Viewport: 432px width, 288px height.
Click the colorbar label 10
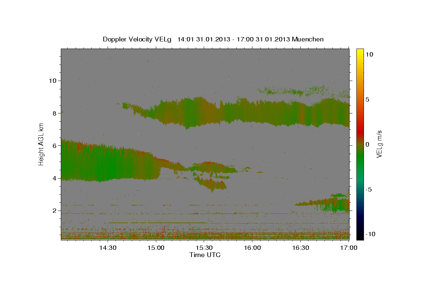pyautogui.click(x=369, y=54)
